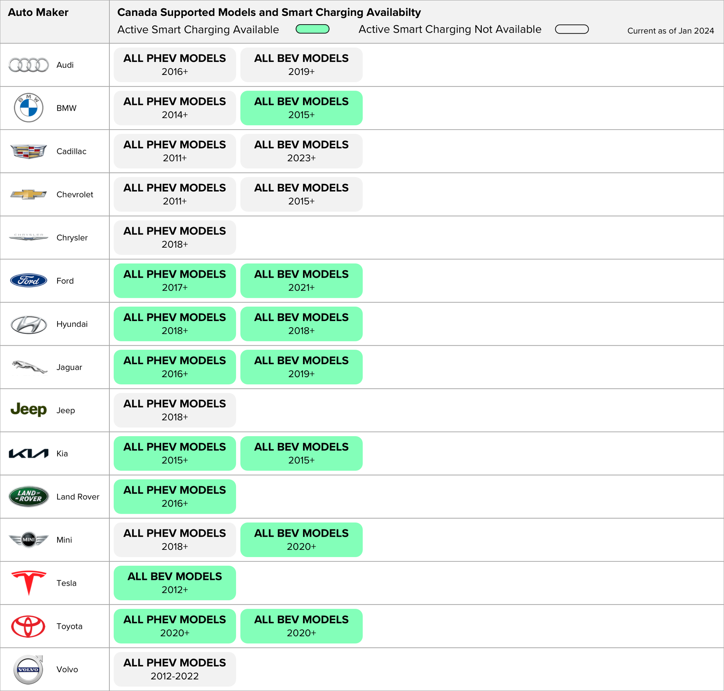Click the green Active Smart Charging Available swatch
This screenshot has height=691, width=724.
point(312,29)
